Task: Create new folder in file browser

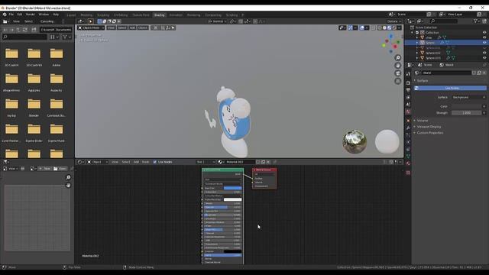Action: click(x=34, y=30)
